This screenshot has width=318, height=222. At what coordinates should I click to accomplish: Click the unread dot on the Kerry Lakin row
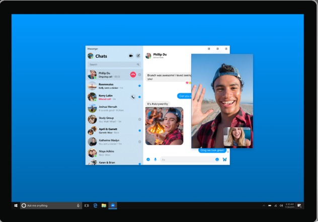(139, 97)
